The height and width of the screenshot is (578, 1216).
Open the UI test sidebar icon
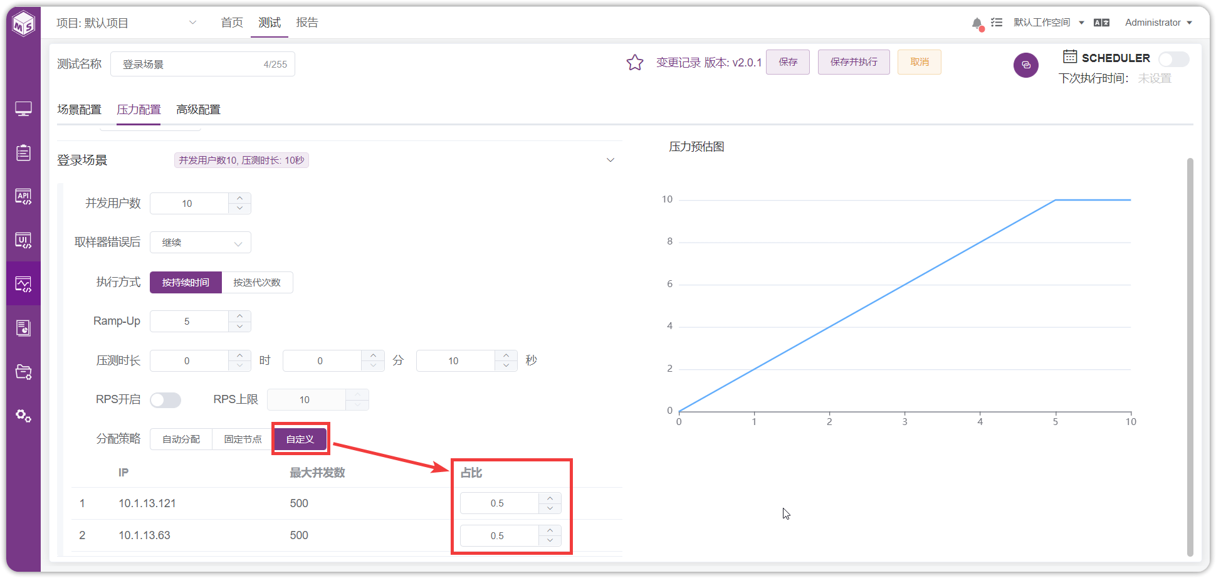point(24,240)
